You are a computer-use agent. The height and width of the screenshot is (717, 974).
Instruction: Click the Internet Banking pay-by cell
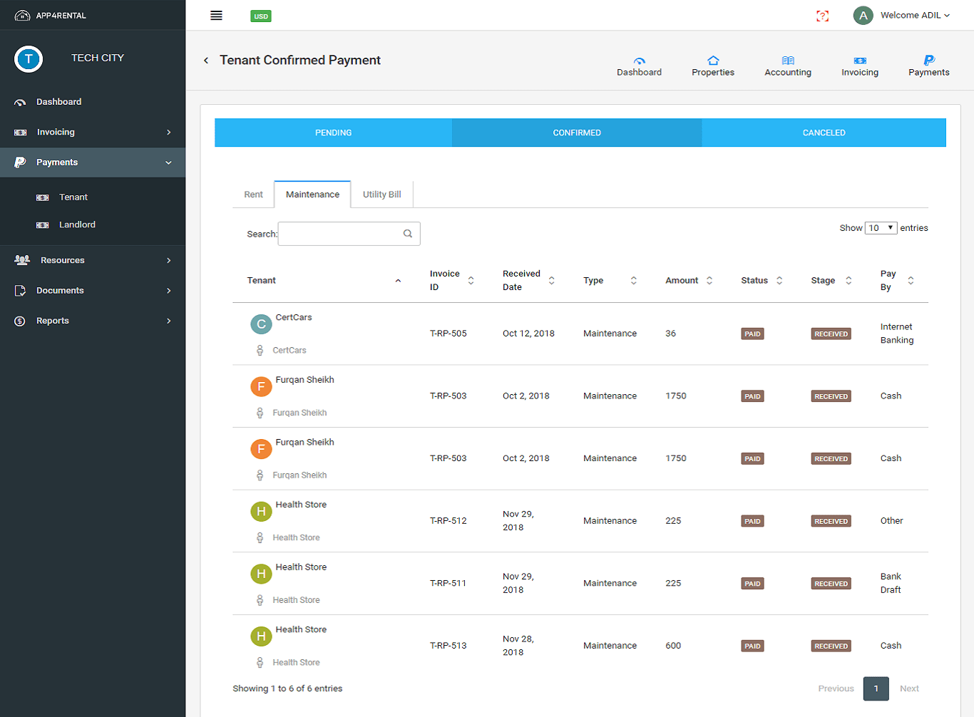pos(897,334)
